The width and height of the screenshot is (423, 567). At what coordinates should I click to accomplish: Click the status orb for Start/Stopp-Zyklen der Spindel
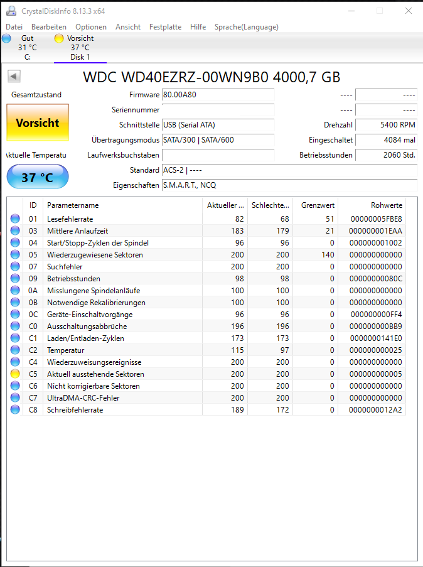pos(15,242)
